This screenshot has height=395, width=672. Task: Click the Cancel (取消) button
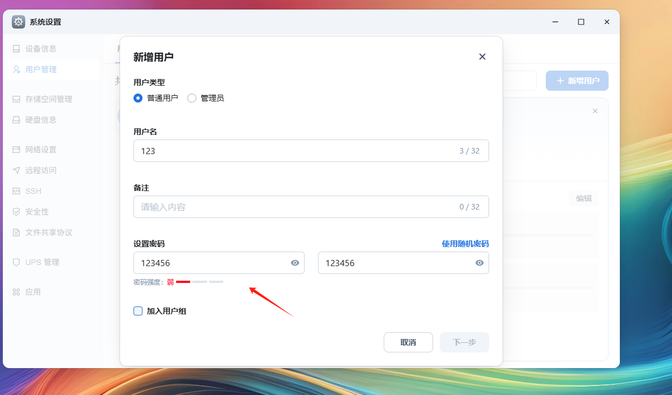pyautogui.click(x=408, y=342)
